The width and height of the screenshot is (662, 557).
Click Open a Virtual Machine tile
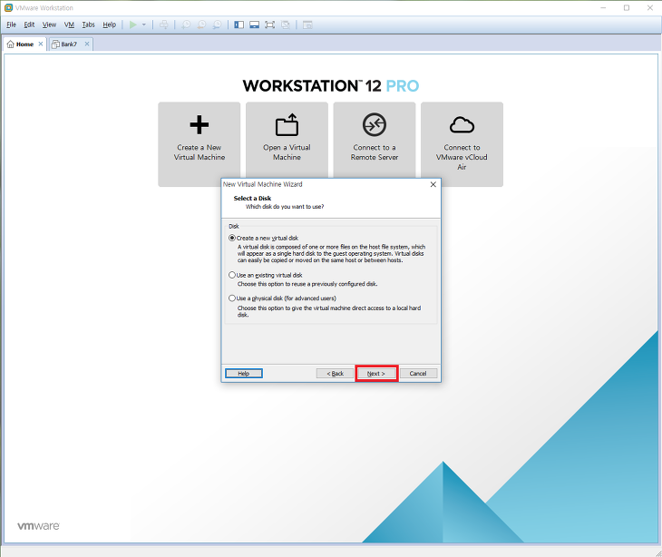(x=287, y=141)
